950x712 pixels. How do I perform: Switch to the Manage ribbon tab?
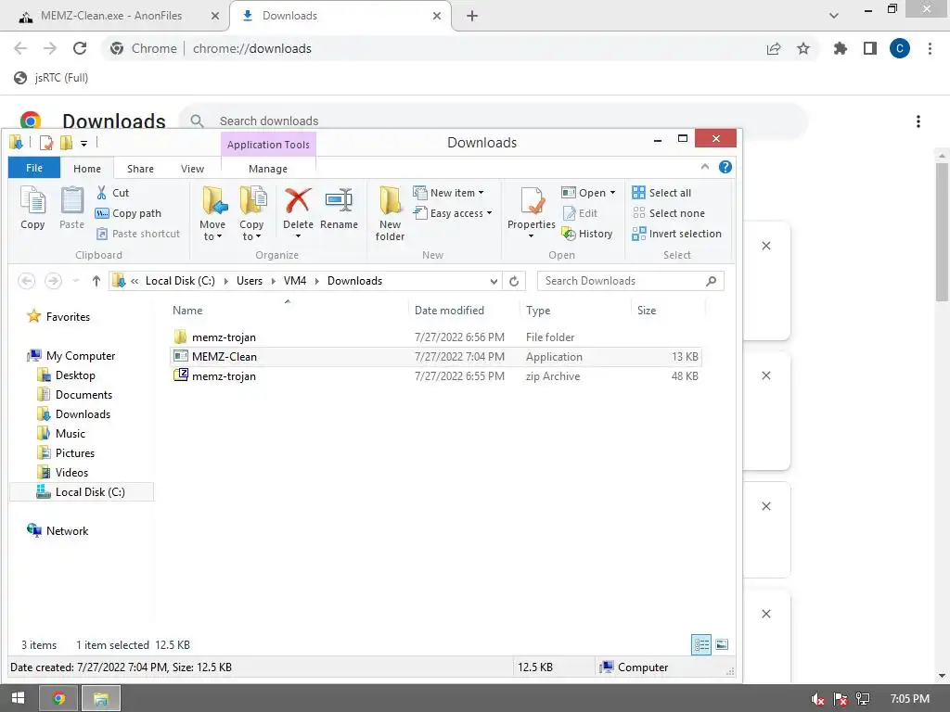coord(268,169)
